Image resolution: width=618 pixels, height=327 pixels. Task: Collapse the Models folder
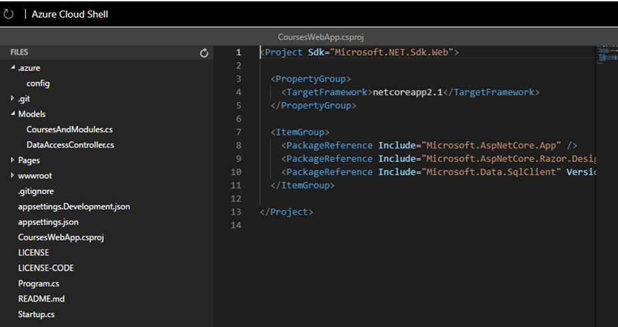pyautogui.click(x=13, y=114)
